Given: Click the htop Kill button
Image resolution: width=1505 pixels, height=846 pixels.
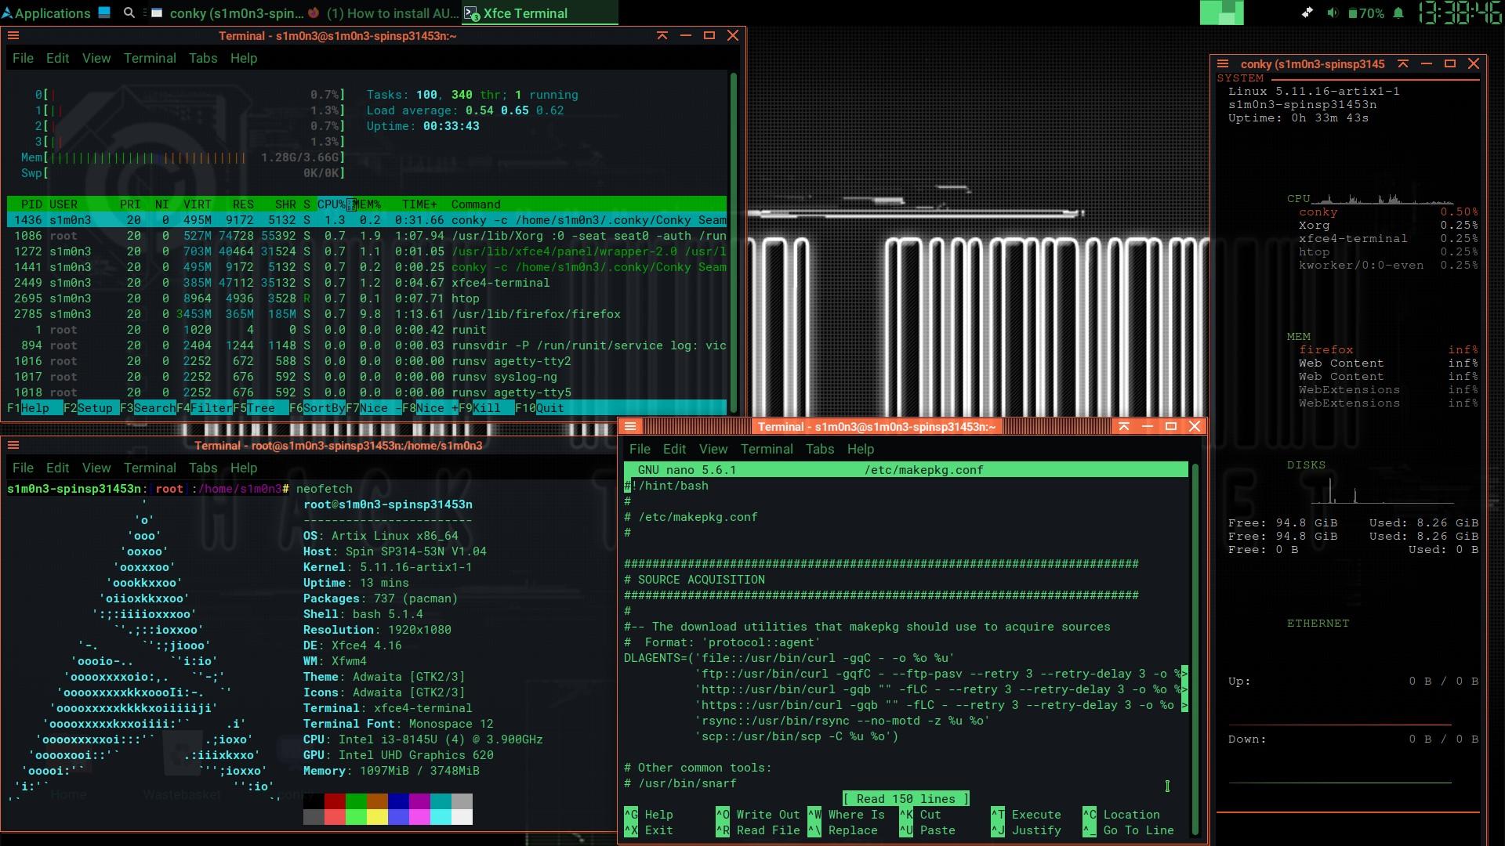Looking at the screenshot, I should tap(485, 408).
